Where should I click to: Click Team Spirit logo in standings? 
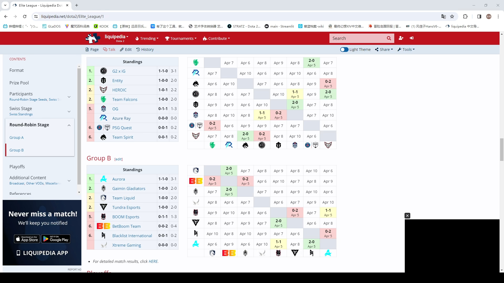pos(103,137)
